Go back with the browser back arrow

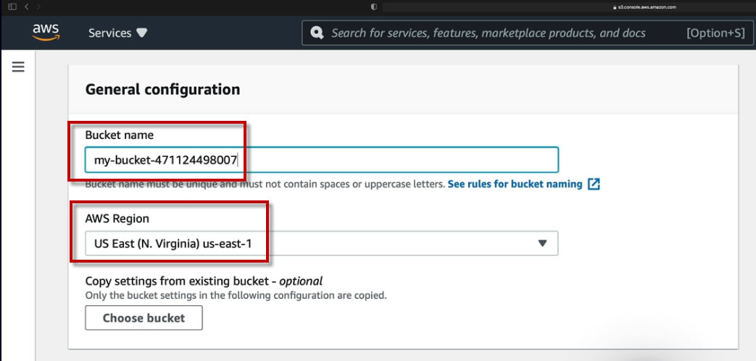[x=27, y=7]
